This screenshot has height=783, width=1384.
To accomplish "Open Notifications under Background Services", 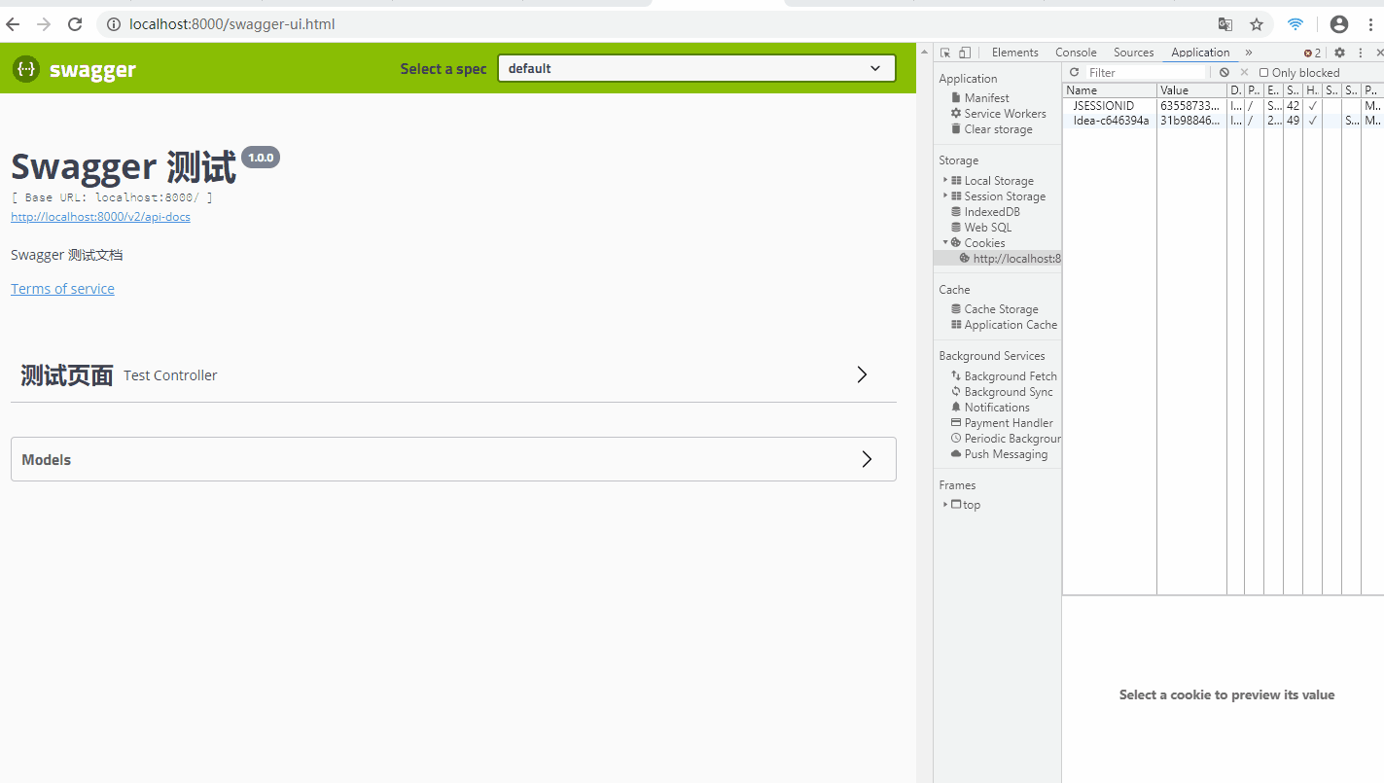I will pyautogui.click(x=990, y=408).
